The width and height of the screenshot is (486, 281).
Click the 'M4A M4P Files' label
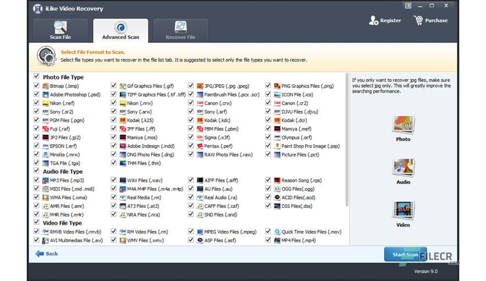[x=155, y=189]
